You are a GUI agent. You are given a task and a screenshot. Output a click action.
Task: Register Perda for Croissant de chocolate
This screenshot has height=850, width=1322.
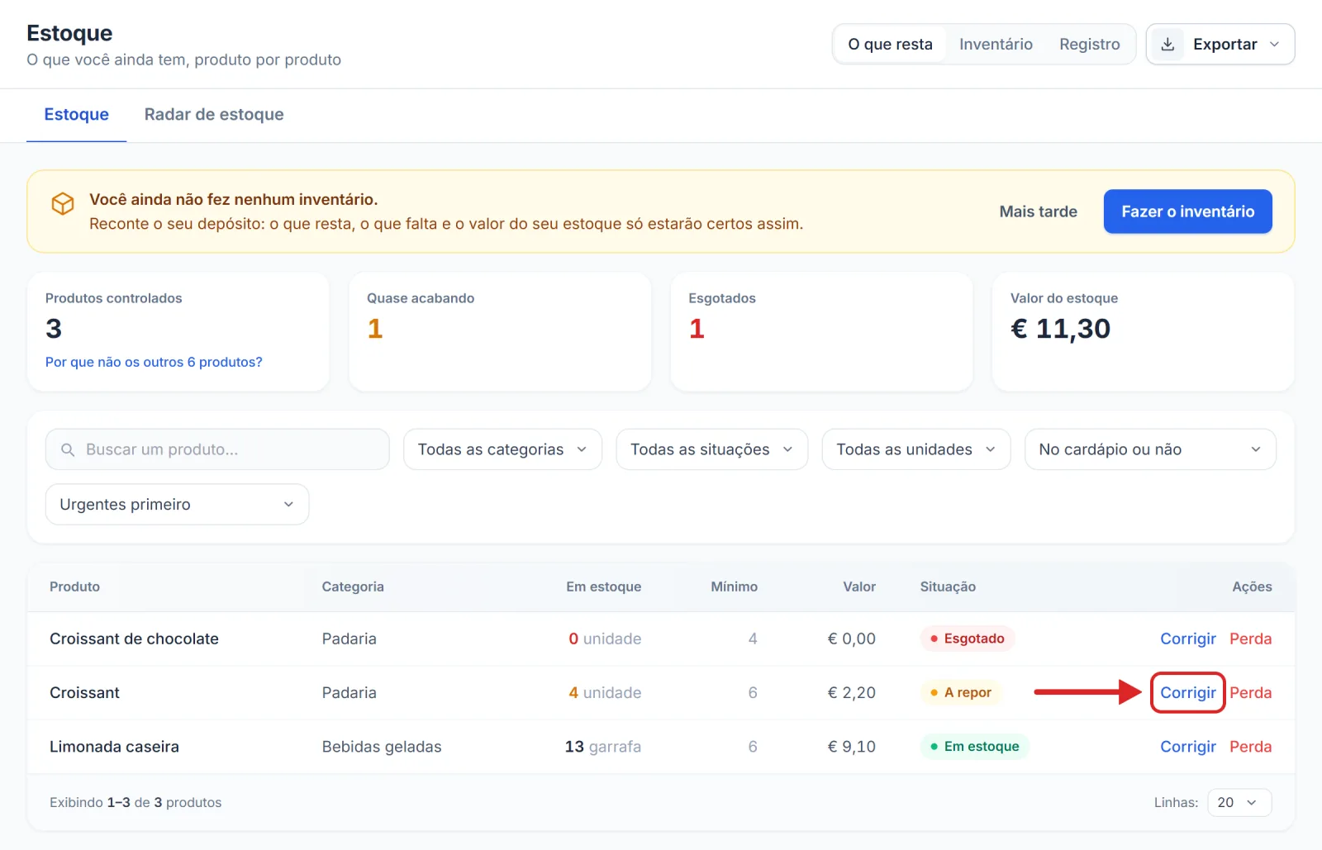point(1250,639)
